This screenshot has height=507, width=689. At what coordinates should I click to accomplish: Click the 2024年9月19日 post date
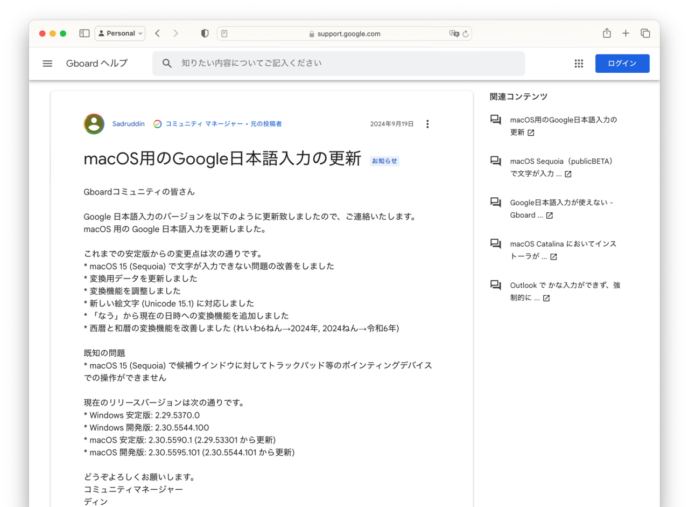pyautogui.click(x=392, y=124)
